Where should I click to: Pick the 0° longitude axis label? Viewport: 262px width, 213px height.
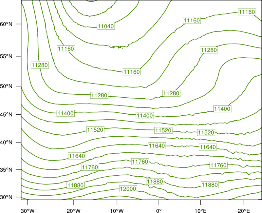tap(159, 211)
